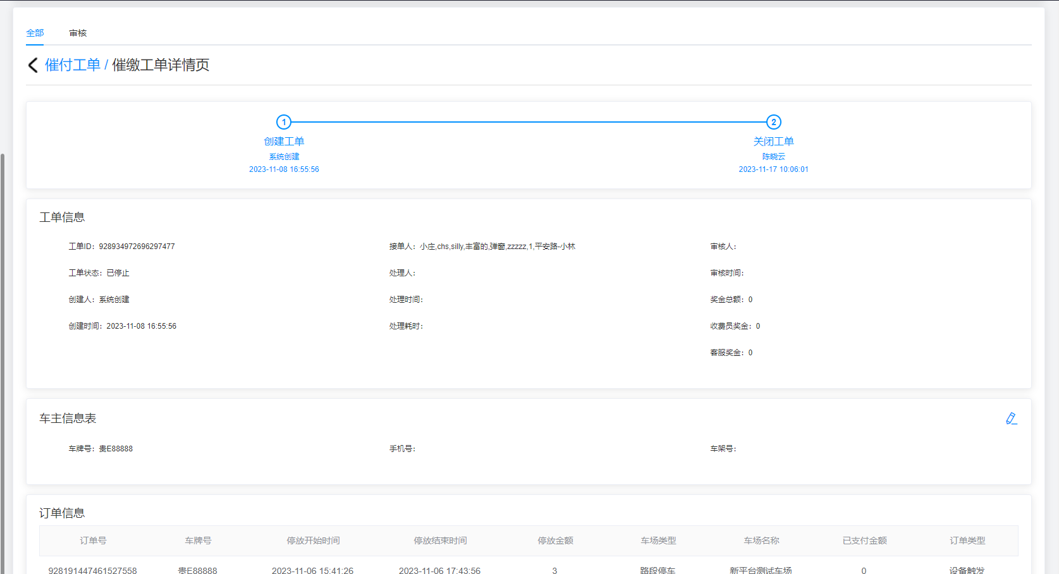Click the back arrow icon

click(33, 65)
